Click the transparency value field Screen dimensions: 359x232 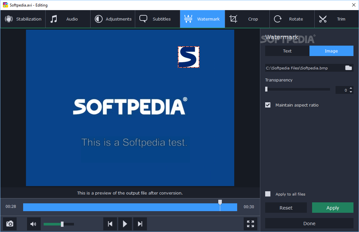(342, 90)
